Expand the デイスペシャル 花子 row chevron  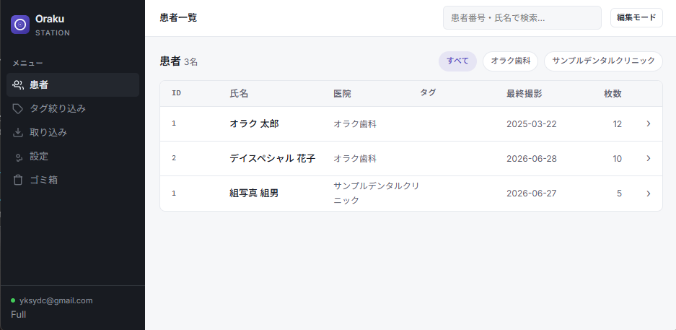[x=648, y=158]
